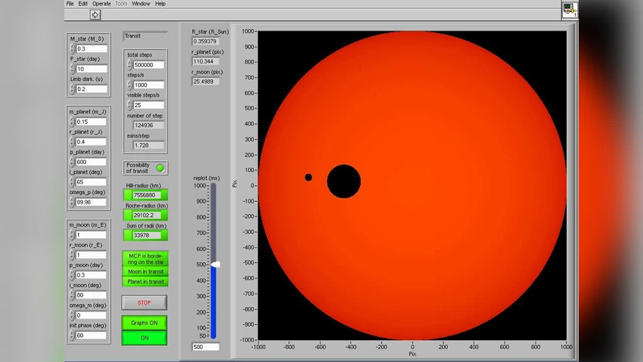Image resolution: width=643 pixels, height=362 pixels.
Task: Click the replot (ms) slider handle
Action: (x=215, y=264)
